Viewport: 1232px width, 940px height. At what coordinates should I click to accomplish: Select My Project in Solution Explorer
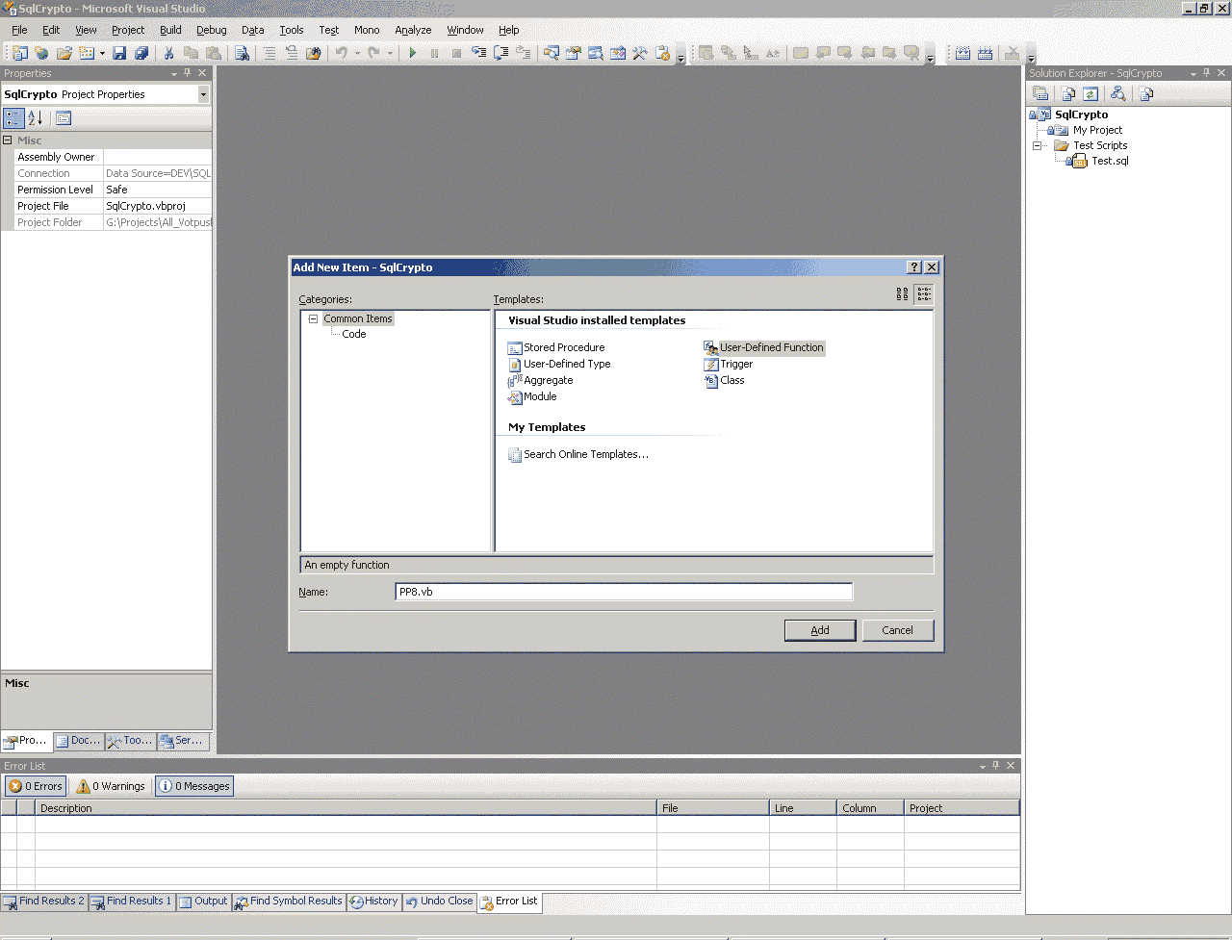pyautogui.click(x=1098, y=131)
